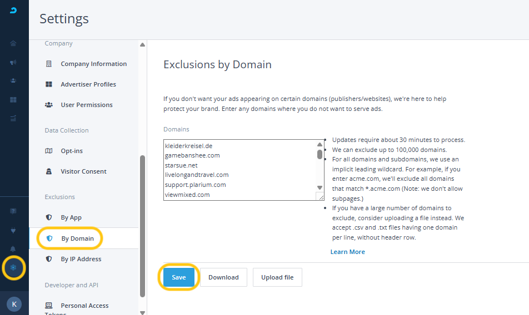Open the user avatar K menu

14,303
